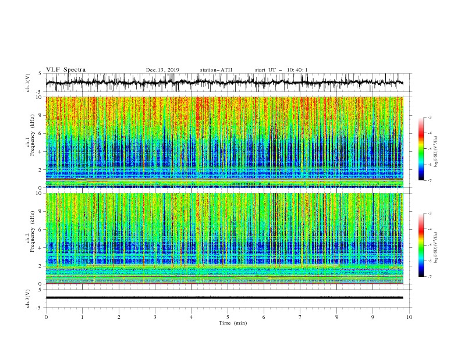Click the 'ch.1(V)' waveform axis label
This screenshot has width=461, height=356.
pos(28,83)
